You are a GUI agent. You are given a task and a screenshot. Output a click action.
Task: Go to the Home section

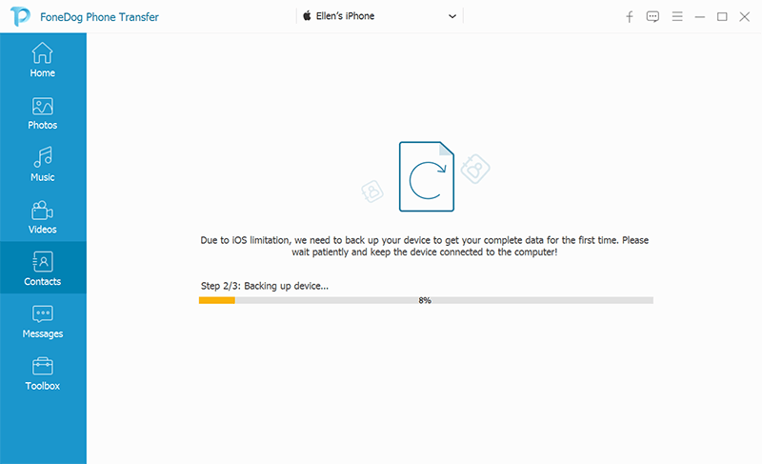coord(43,59)
